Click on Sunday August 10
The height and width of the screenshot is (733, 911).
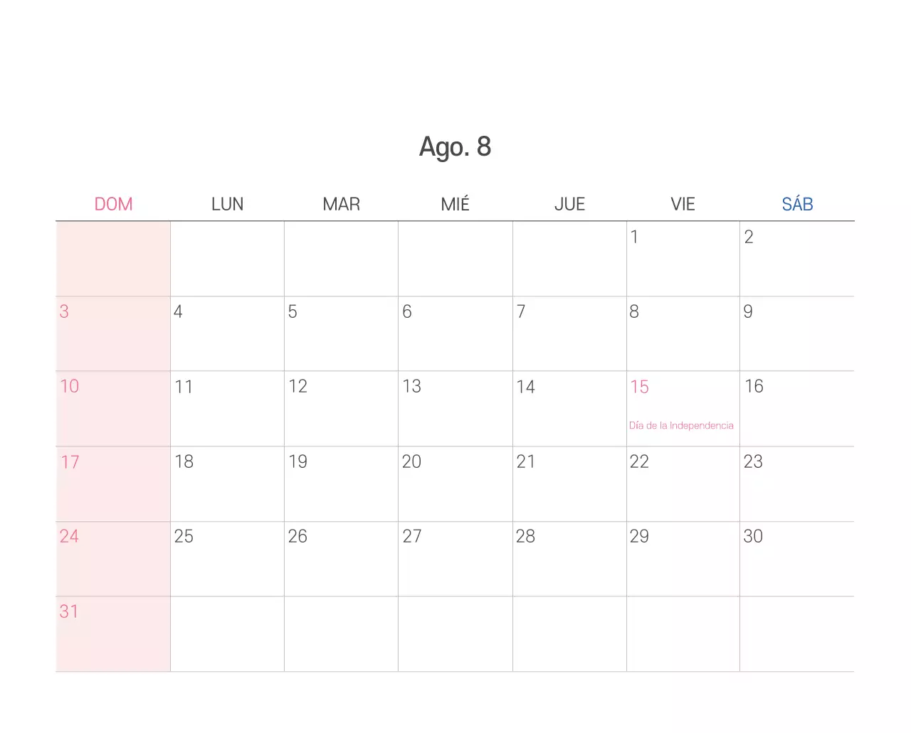113,409
